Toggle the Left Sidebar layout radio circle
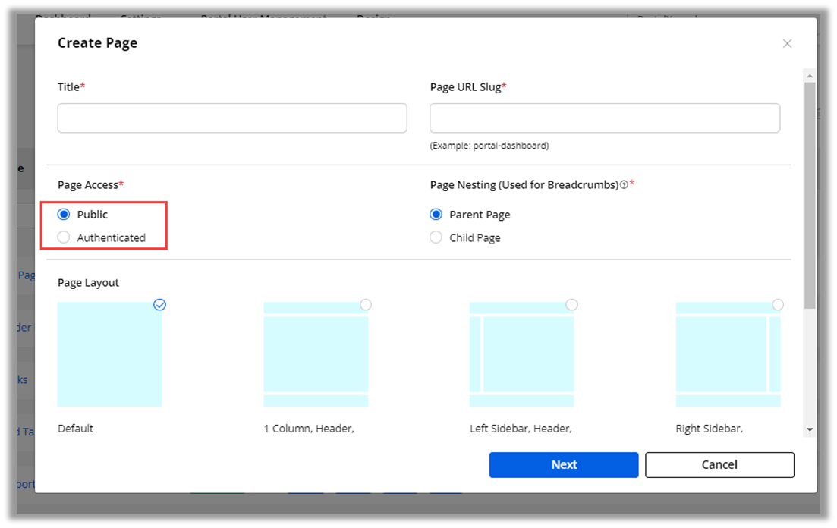The width and height of the screenshot is (837, 528). [x=572, y=304]
